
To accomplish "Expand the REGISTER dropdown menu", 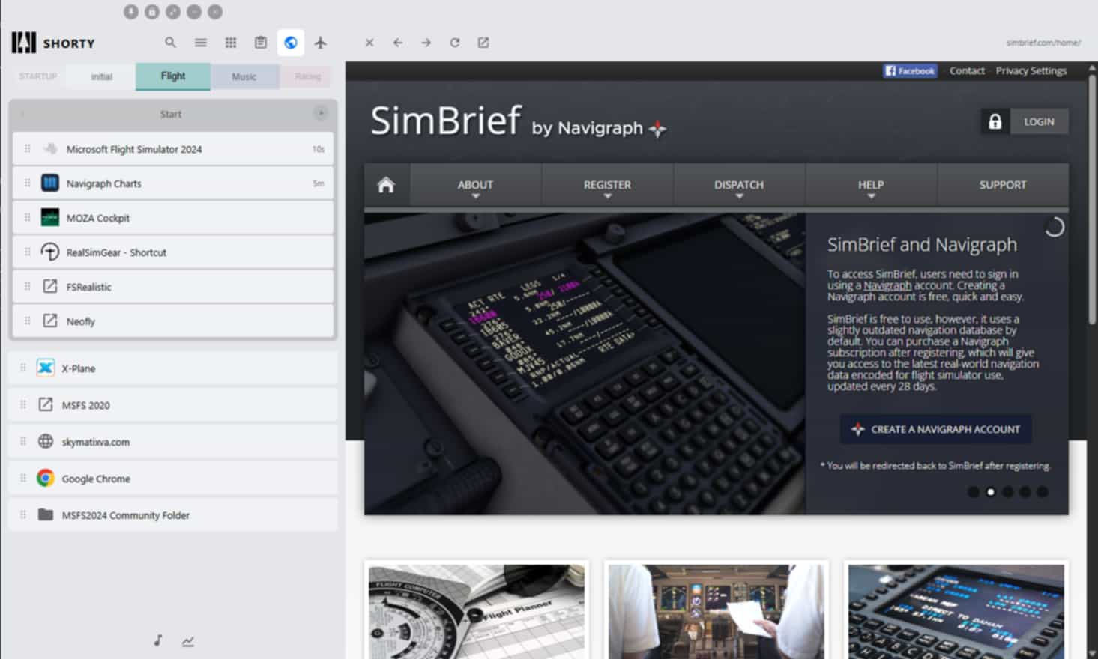I will (607, 185).
